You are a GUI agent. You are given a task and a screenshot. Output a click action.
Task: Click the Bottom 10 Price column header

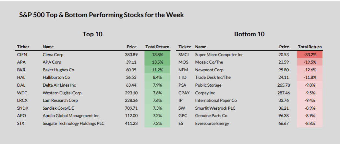pyautogui.click(x=284, y=47)
